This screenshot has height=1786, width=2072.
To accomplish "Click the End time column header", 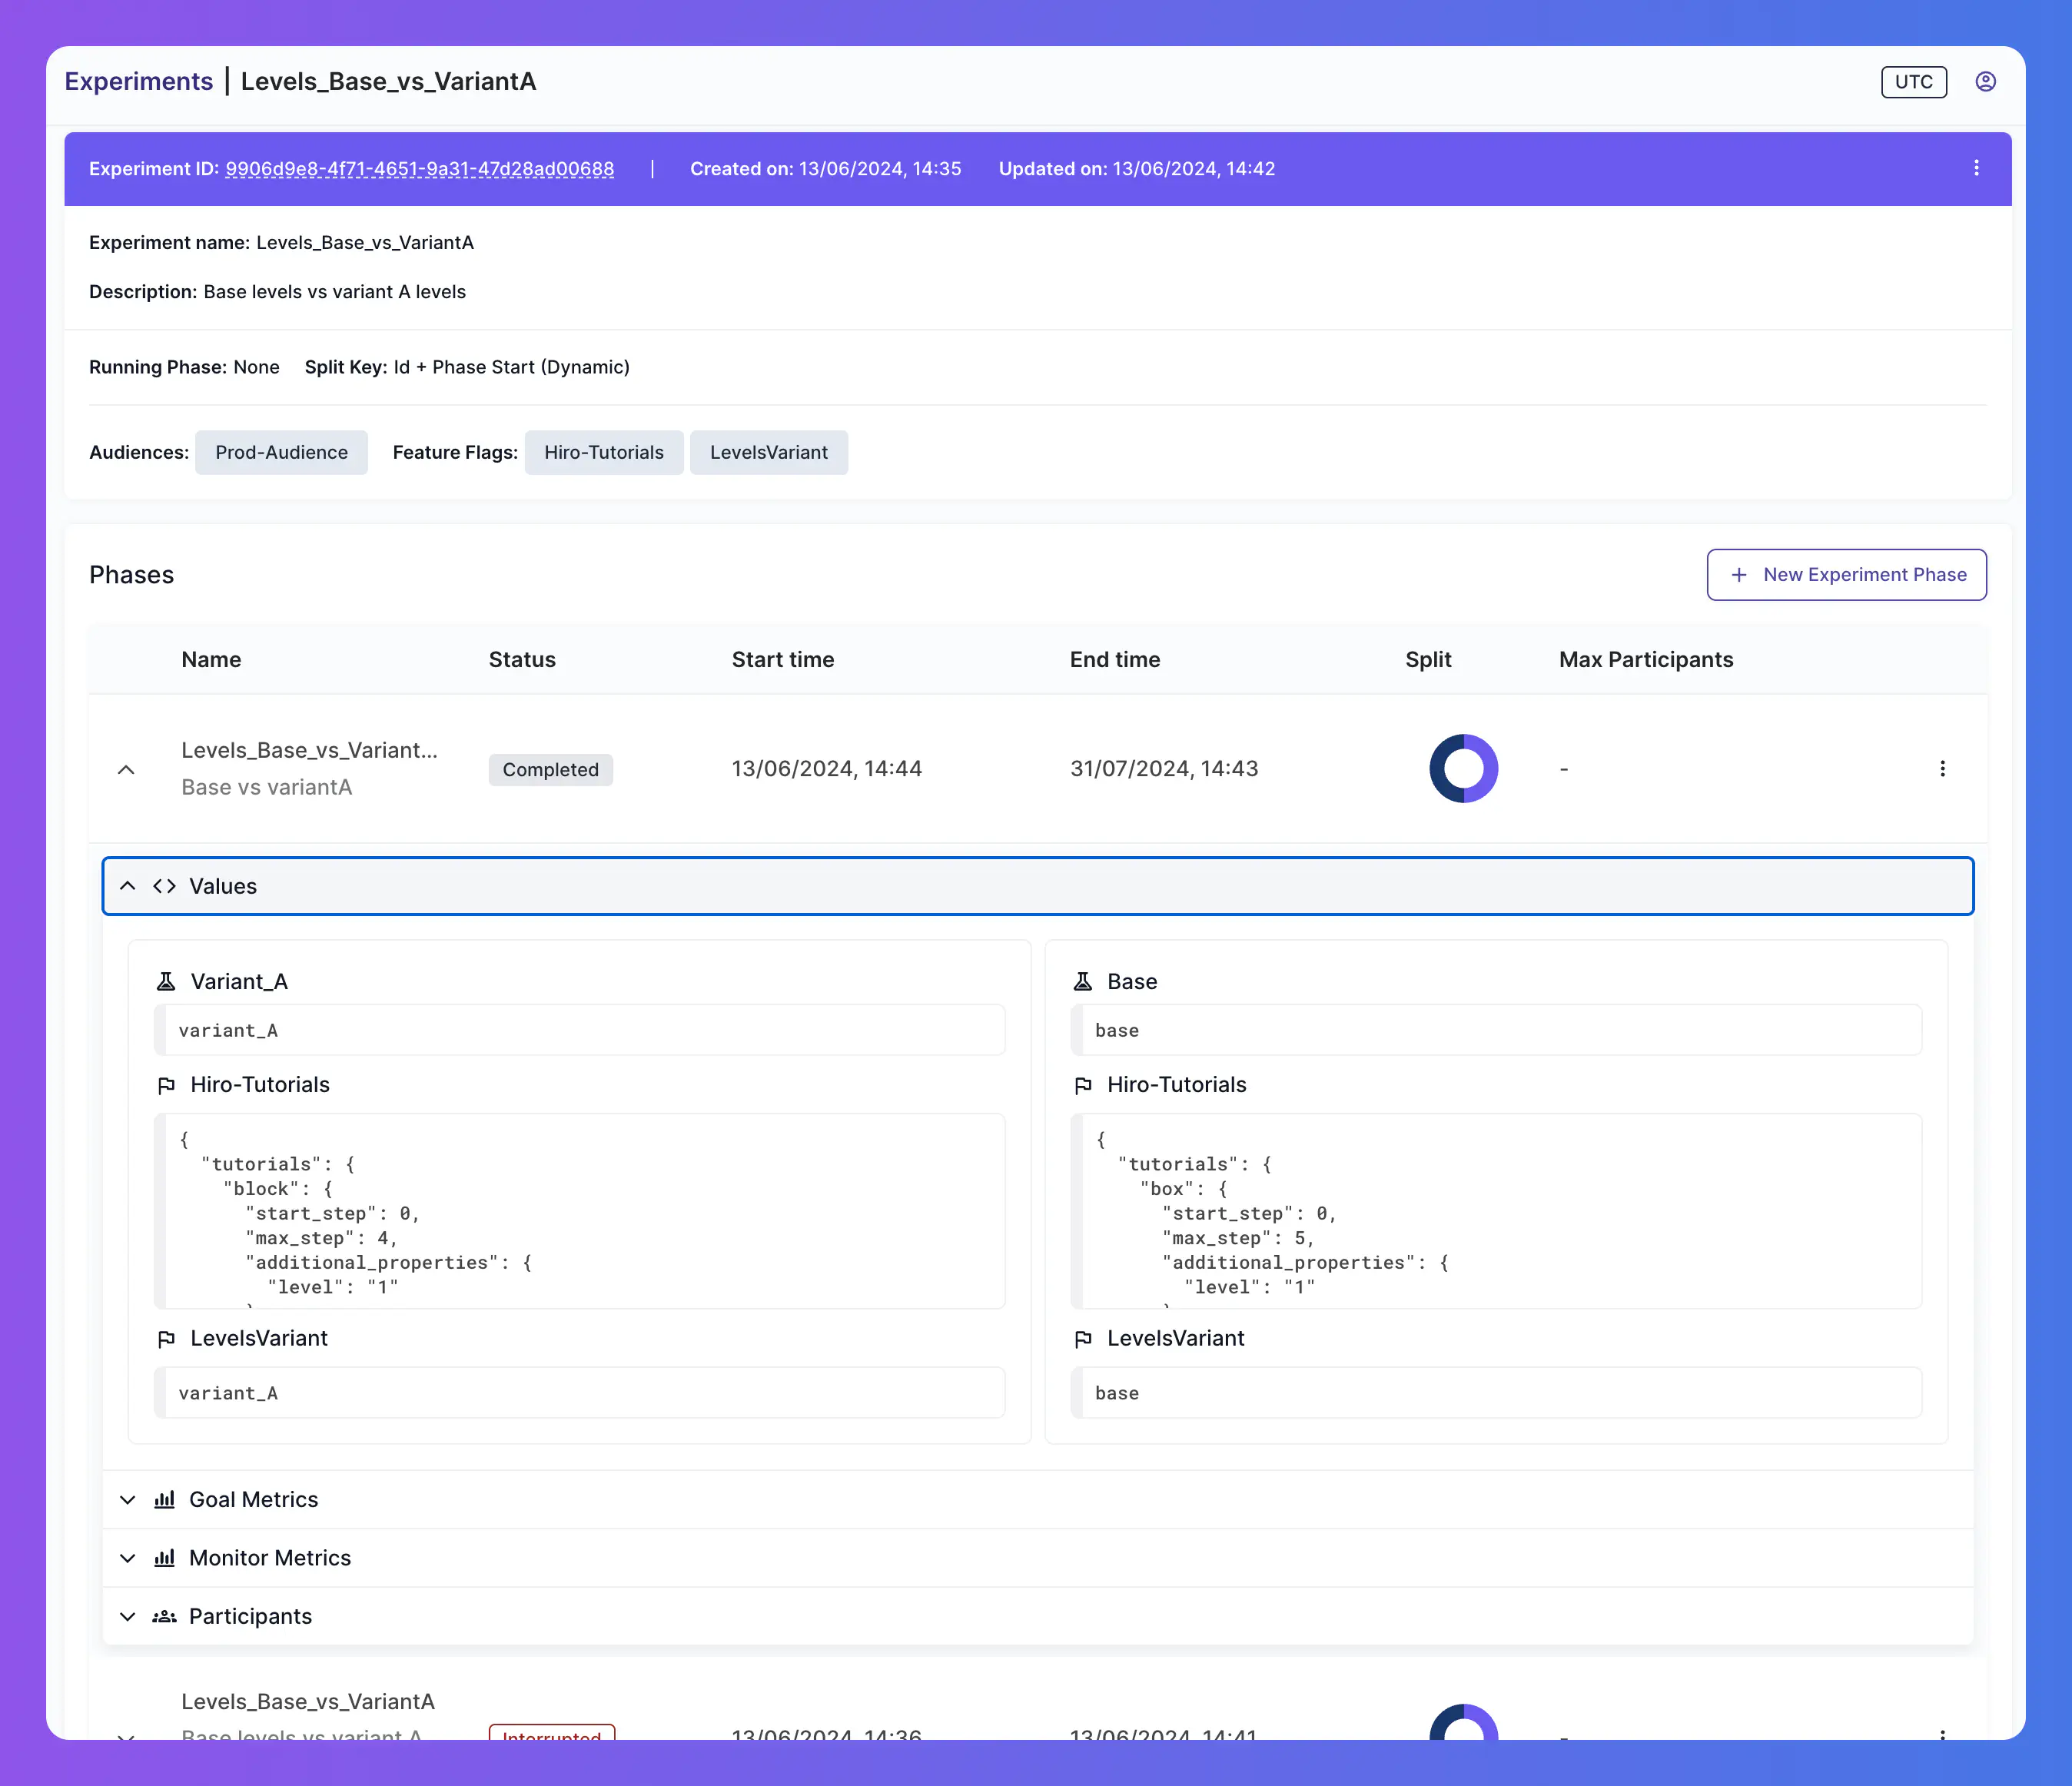I will click(1115, 660).
